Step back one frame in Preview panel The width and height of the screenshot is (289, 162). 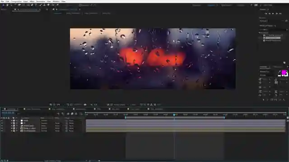(x=270, y=13)
